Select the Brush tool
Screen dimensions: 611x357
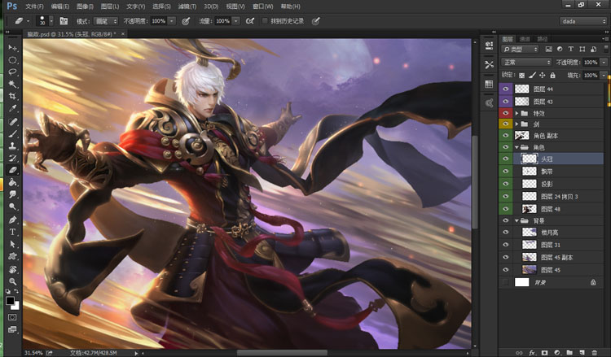click(x=12, y=134)
